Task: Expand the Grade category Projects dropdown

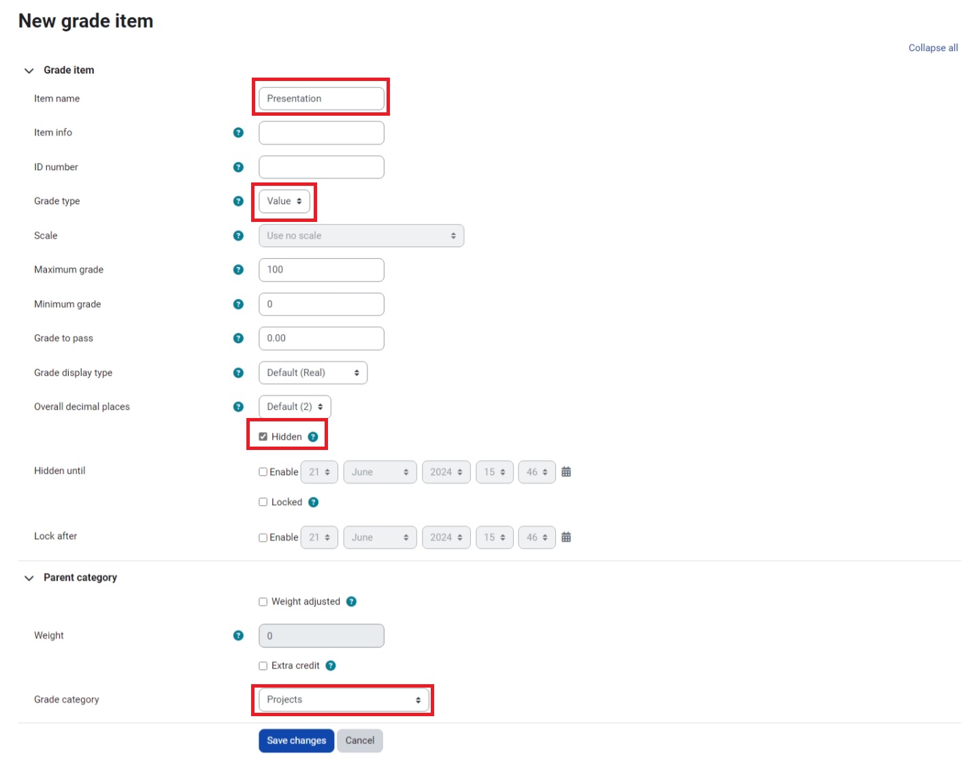Action: tap(344, 700)
